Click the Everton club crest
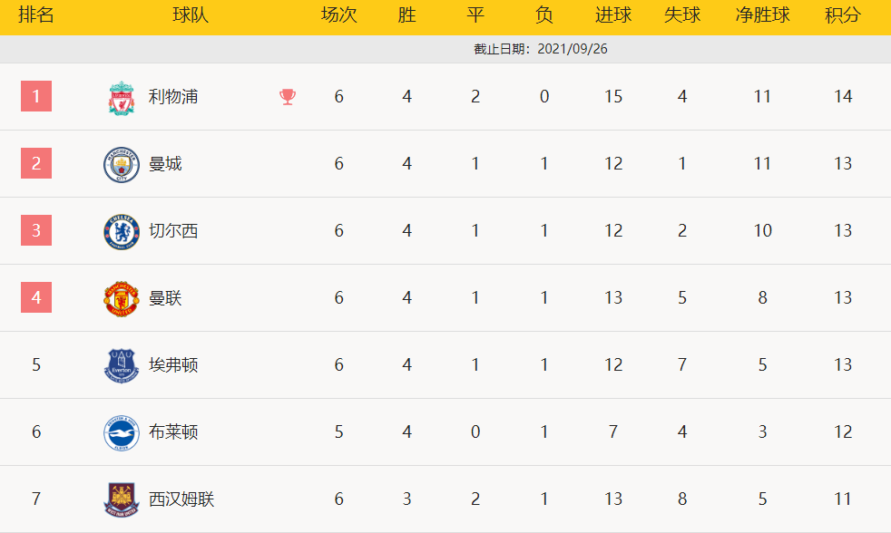This screenshot has width=891, height=533. click(x=121, y=365)
